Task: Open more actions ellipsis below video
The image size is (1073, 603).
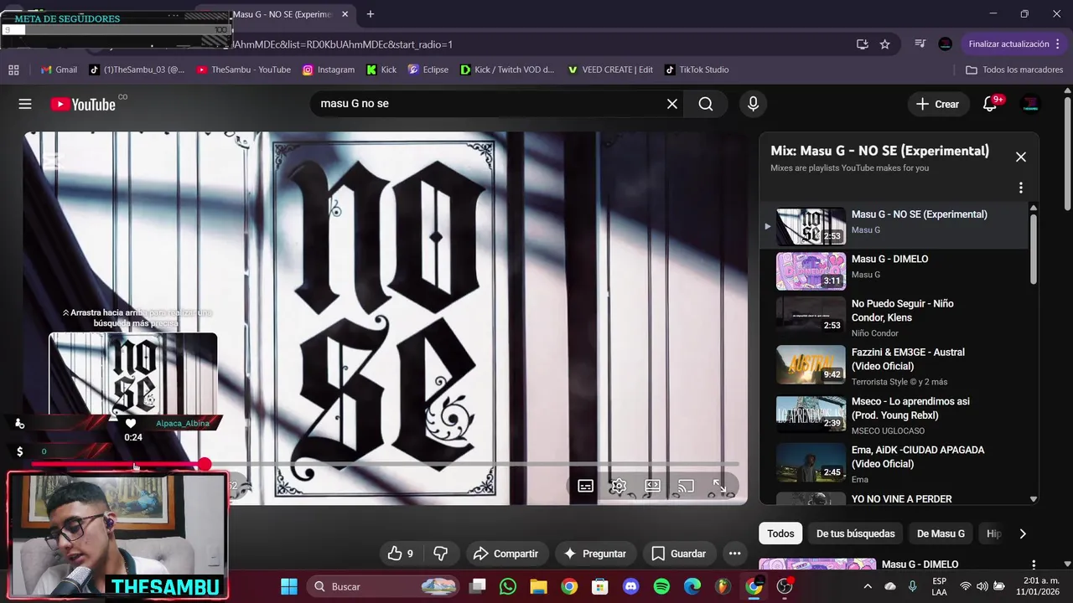Action: (734, 554)
